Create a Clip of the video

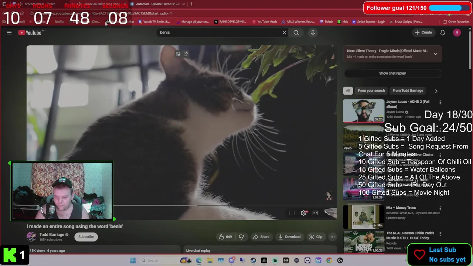316,237
